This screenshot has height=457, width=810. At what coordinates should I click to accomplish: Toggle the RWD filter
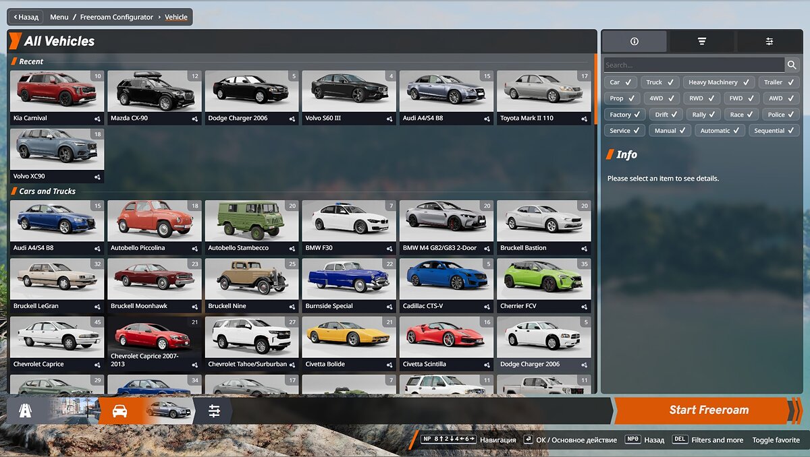pos(701,98)
